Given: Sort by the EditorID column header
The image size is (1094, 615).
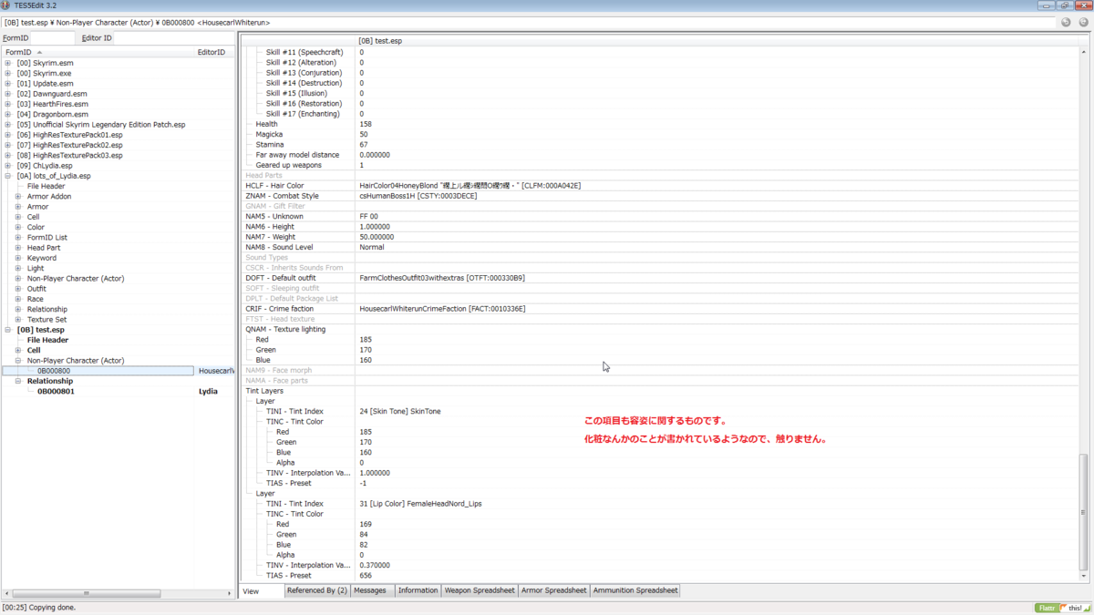Looking at the screenshot, I should [x=214, y=52].
